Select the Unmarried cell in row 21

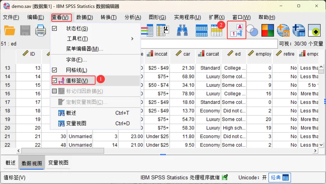coord(80,136)
